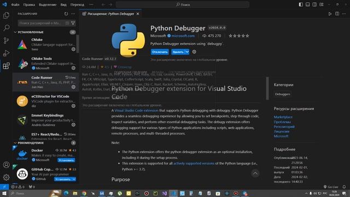Select the Debuggers category tag
This screenshot has width=350, height=197.
283,94
